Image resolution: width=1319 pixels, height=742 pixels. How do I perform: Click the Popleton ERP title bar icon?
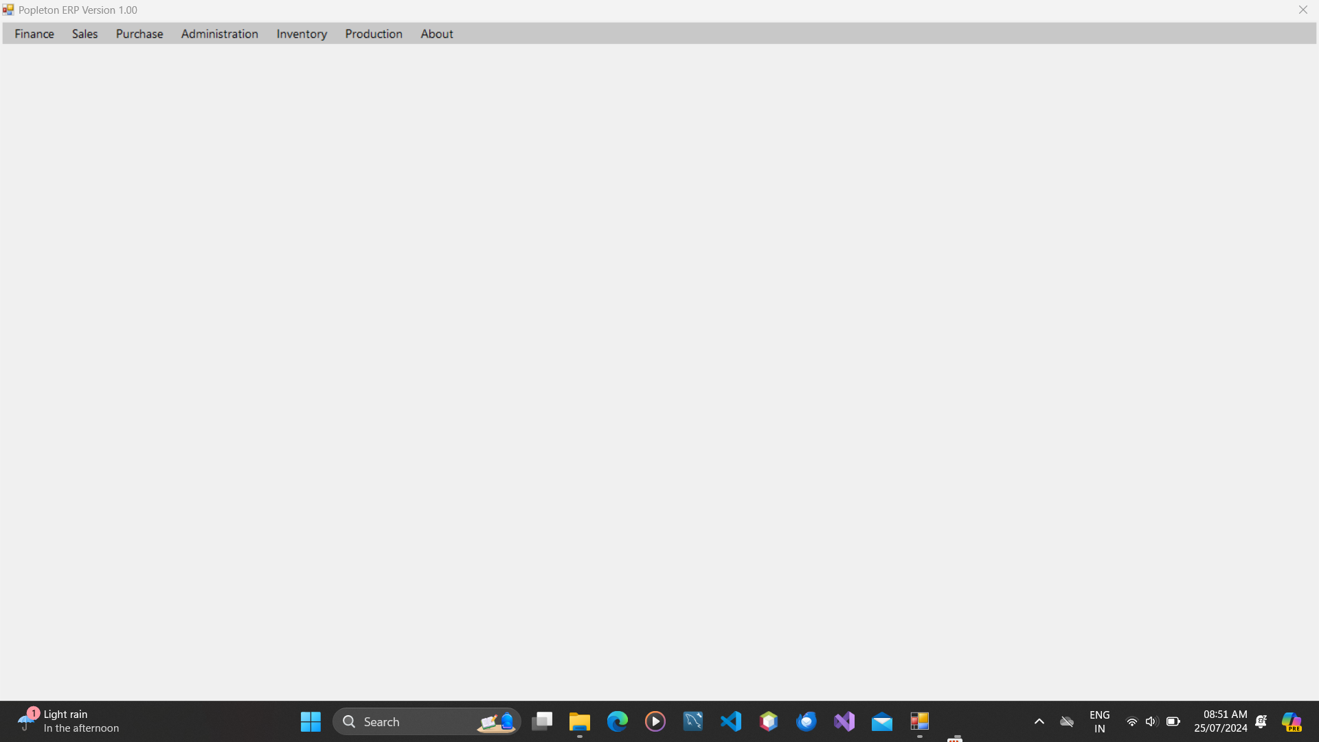click(x=8, y=10)
